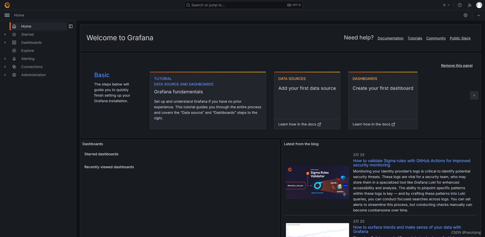
Task: Click the Dashboards panel title
Action: pos(93,144)
